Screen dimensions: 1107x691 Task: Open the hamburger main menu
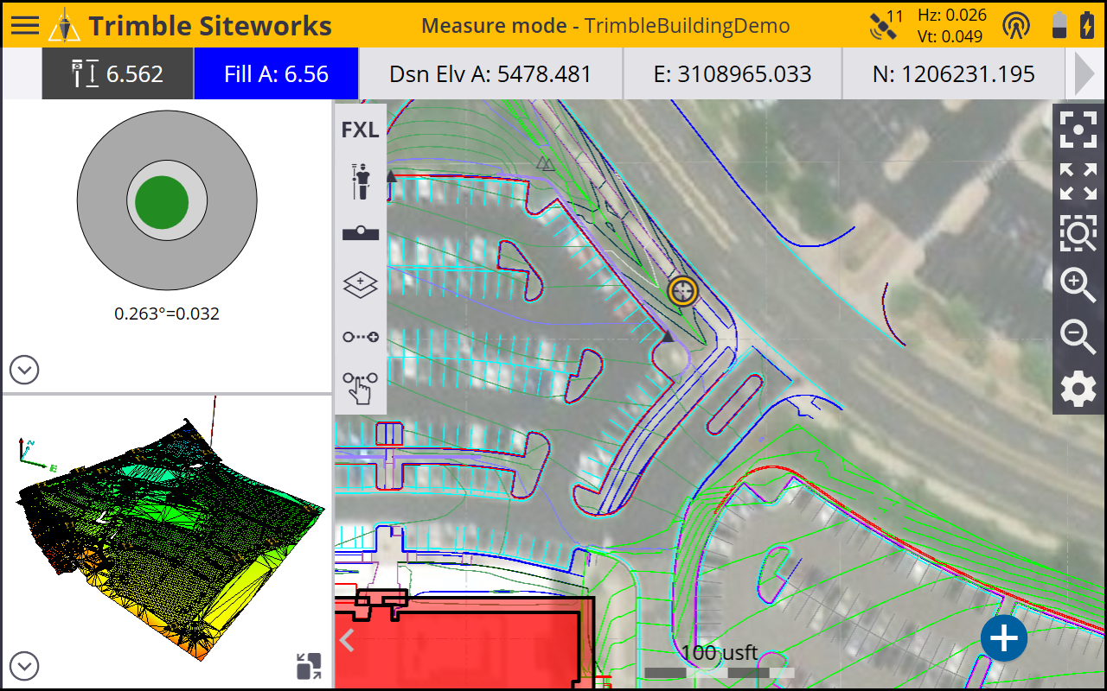(25, 24)
